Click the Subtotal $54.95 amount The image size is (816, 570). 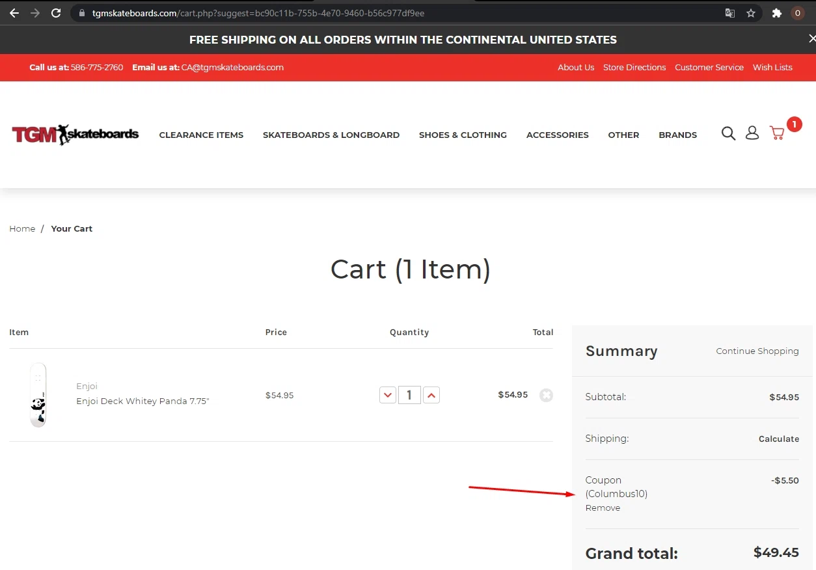(x=784, y=397)
